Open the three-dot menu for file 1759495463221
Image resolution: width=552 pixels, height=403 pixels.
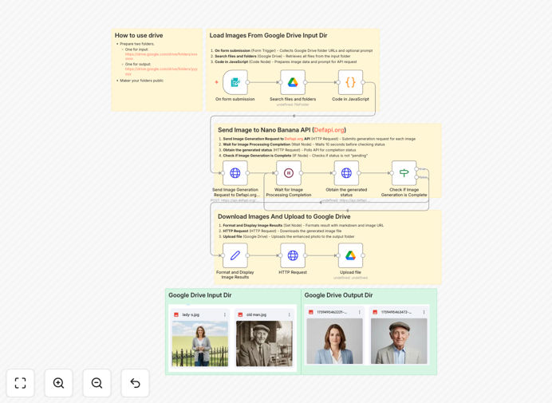point(360,312)
